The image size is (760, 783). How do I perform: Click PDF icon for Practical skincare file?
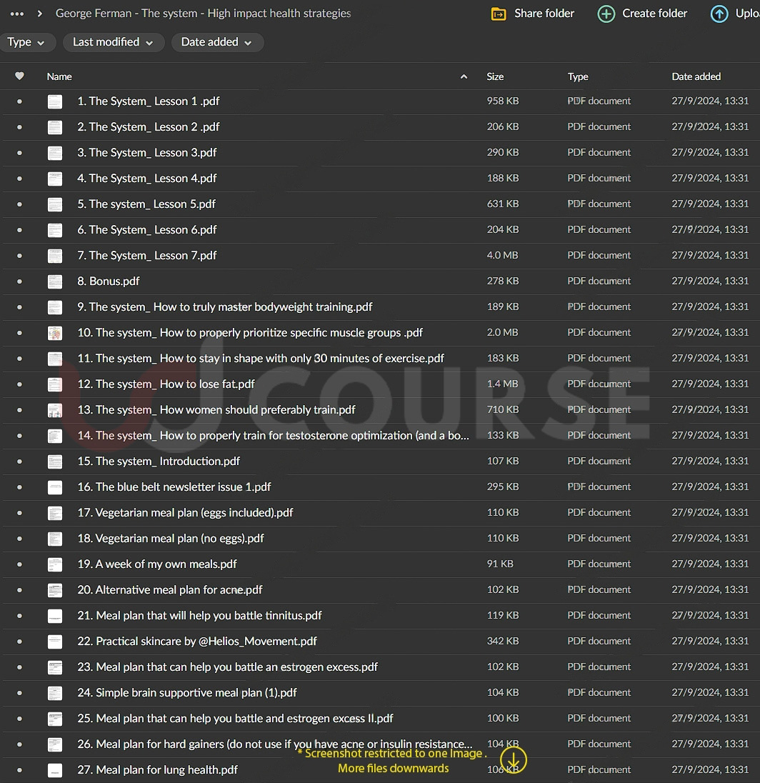point(55,642)
